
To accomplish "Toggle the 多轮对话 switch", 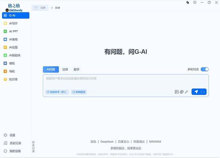I will [205, 69].
